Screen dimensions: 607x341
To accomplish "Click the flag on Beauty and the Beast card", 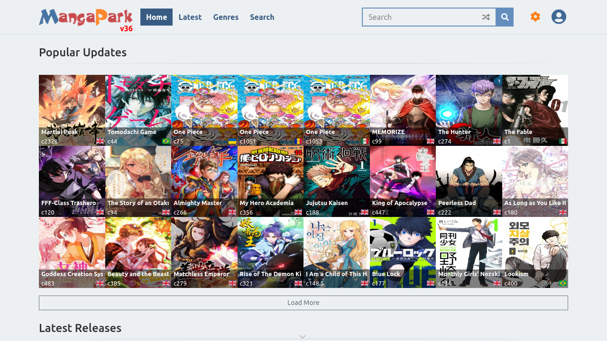I will [166, 283].
